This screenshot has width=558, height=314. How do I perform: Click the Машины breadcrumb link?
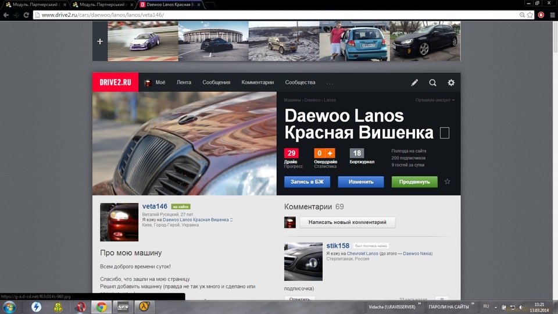[x=292, y=100]
